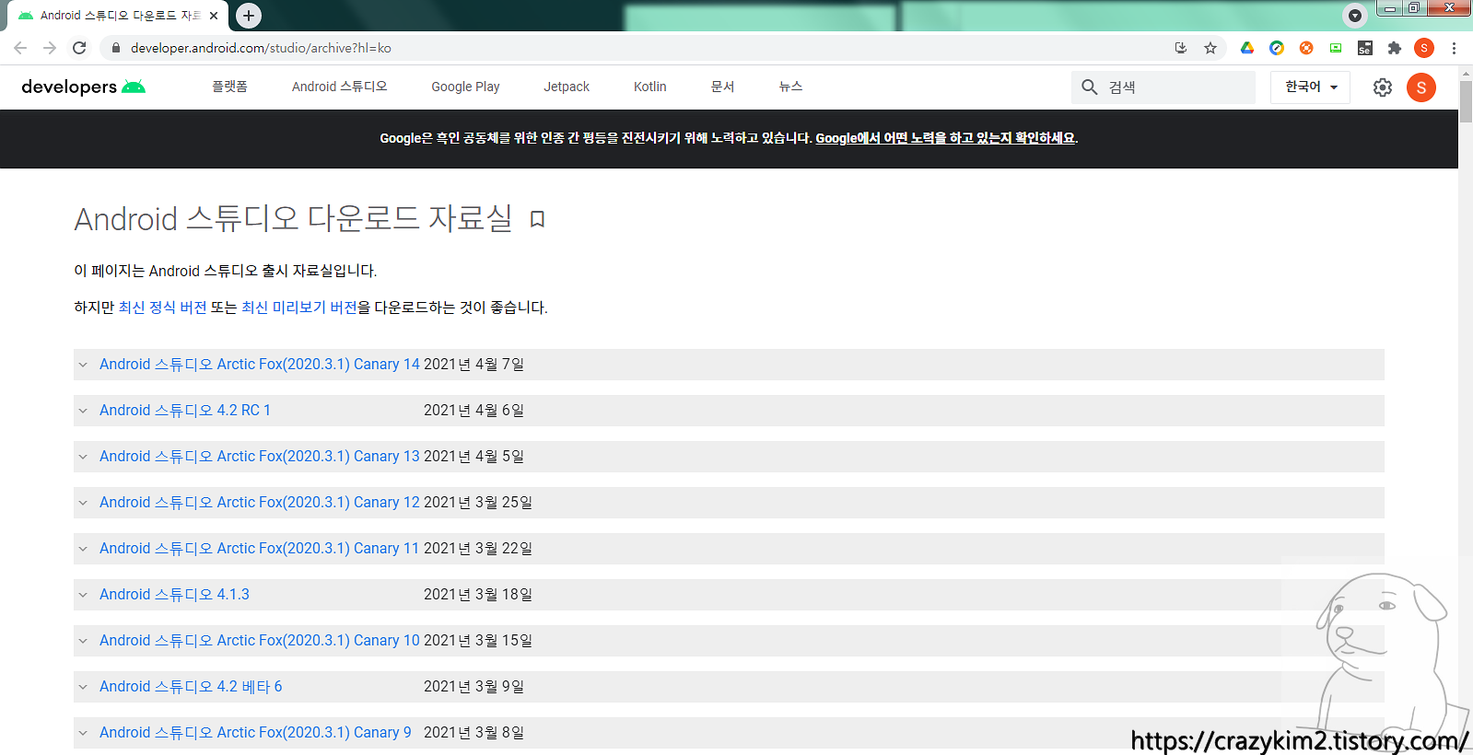Open Android 스튜디오 4.1.3 title link
Viewport: 1473px width, 755px height.
[174, 595]
